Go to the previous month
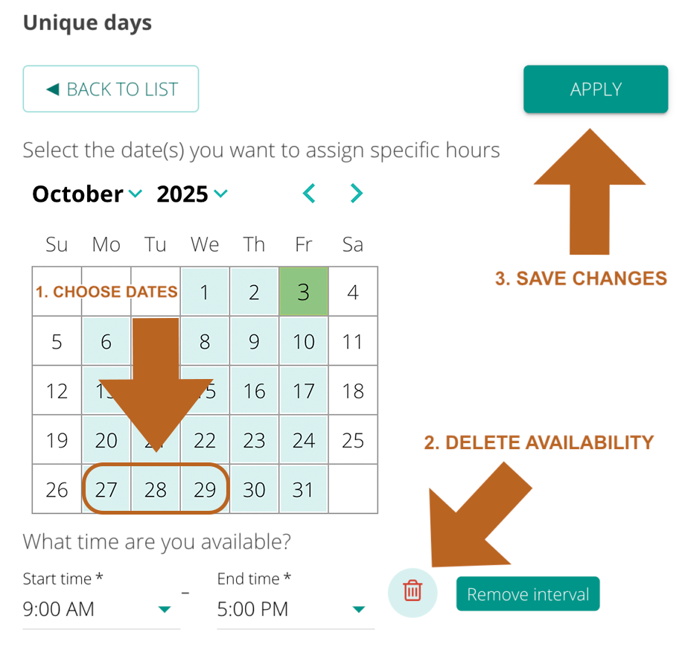The width and height of the screenshot is (685, 662). 309,194
